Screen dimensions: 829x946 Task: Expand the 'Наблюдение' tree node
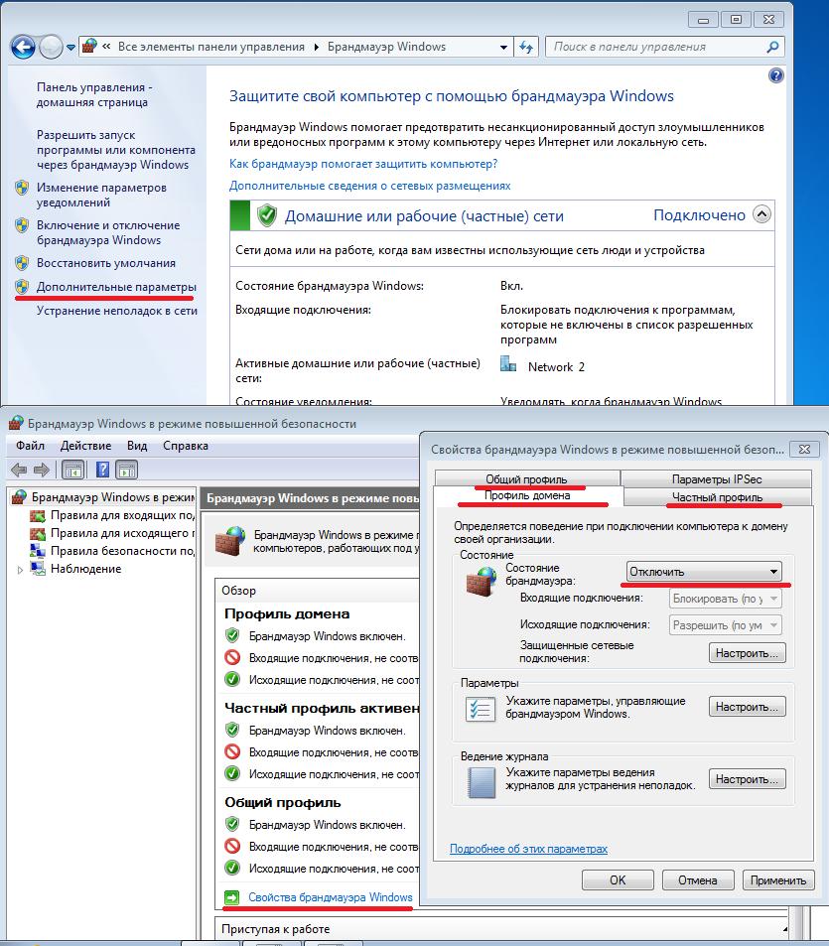(x=20, y=570)
